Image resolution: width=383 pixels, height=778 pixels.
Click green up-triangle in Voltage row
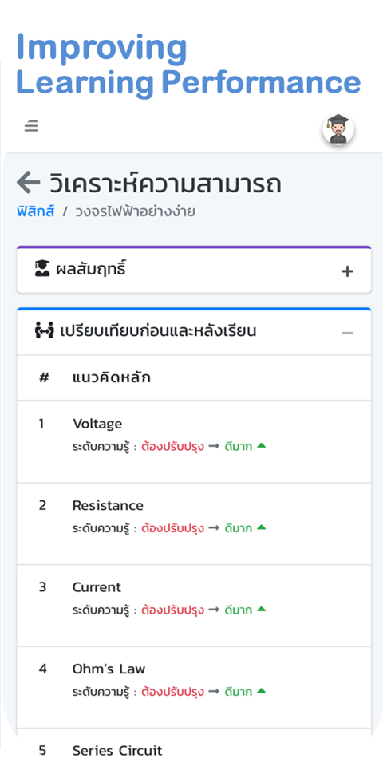coord(262,445)
